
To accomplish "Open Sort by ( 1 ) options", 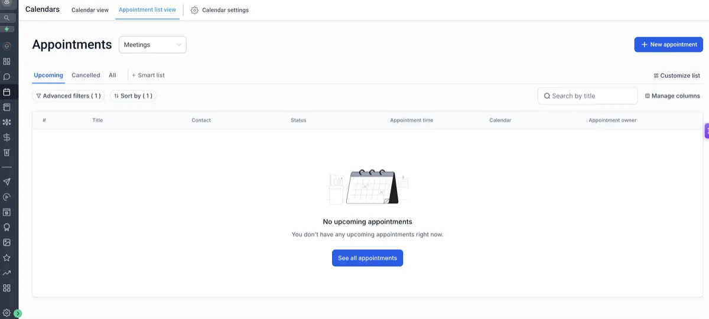I will point(133,96).
